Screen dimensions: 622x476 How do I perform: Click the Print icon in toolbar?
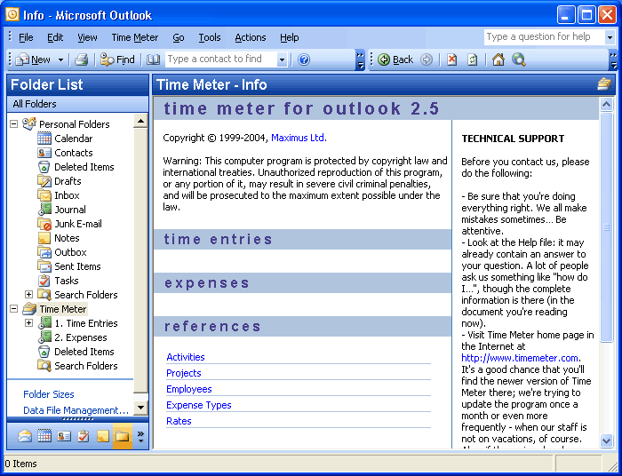(x=82, y=59)
